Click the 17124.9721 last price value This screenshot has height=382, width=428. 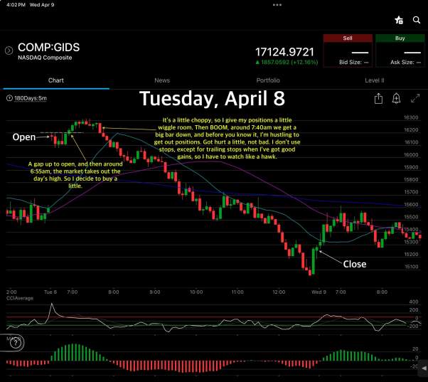284,51
